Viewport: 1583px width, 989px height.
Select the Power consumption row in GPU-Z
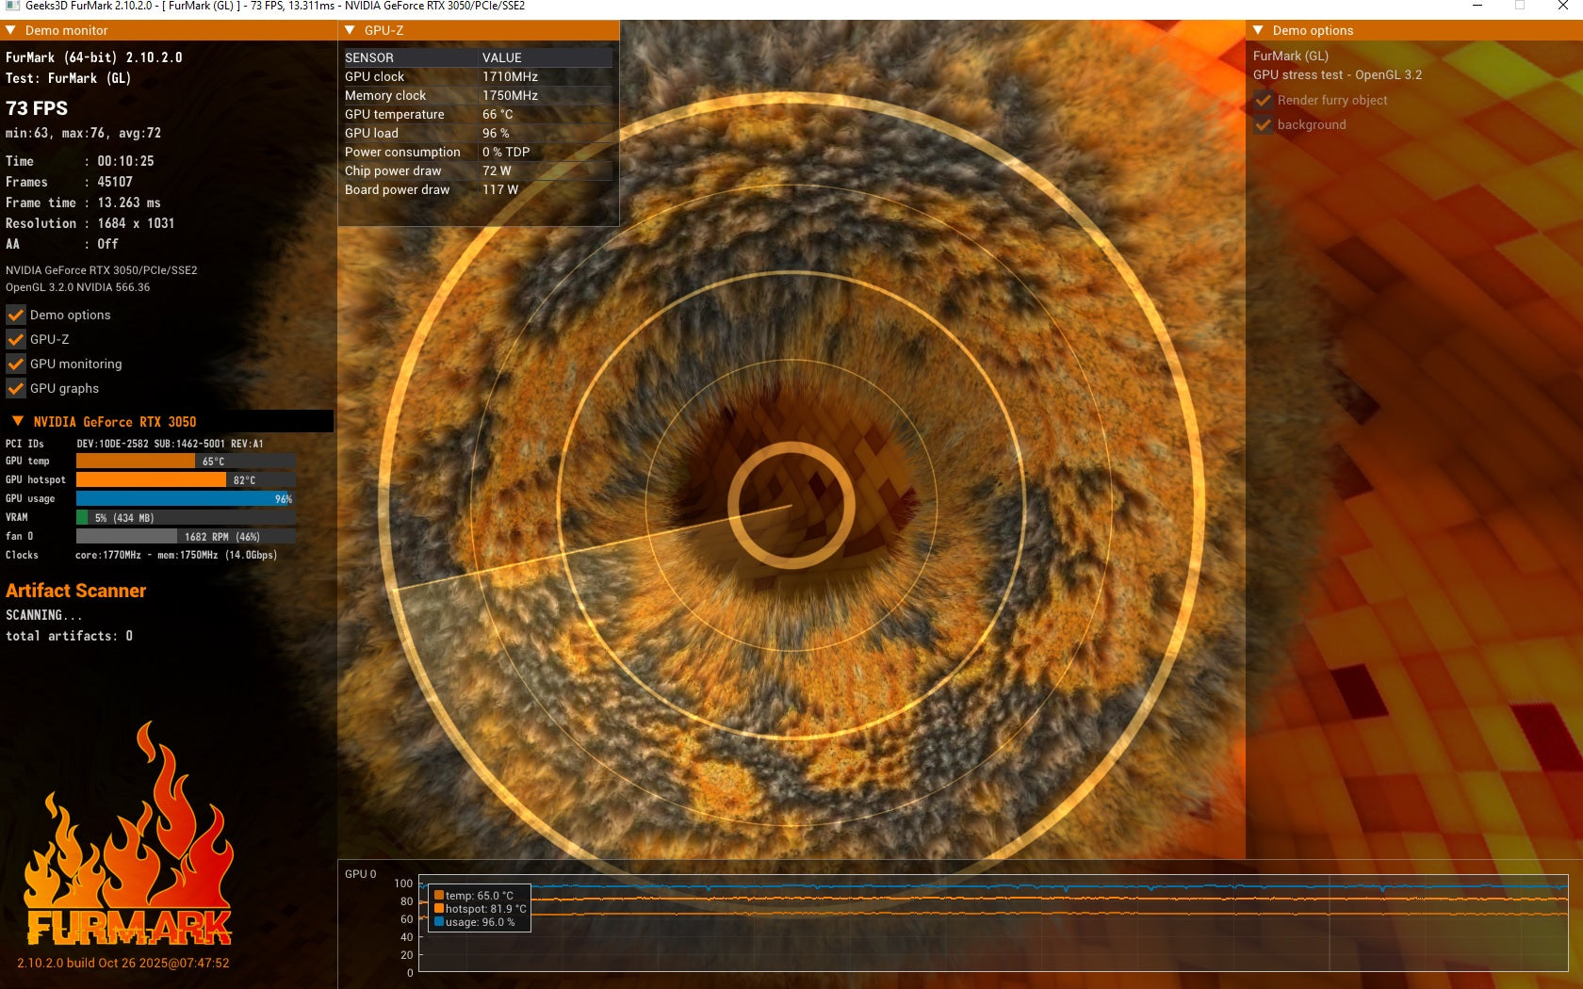click(x=479, y=152)
